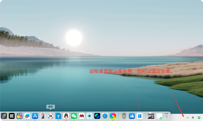203x121 pixels.
Task: Open the App Store from the dock
Action: tap(35, 116)
